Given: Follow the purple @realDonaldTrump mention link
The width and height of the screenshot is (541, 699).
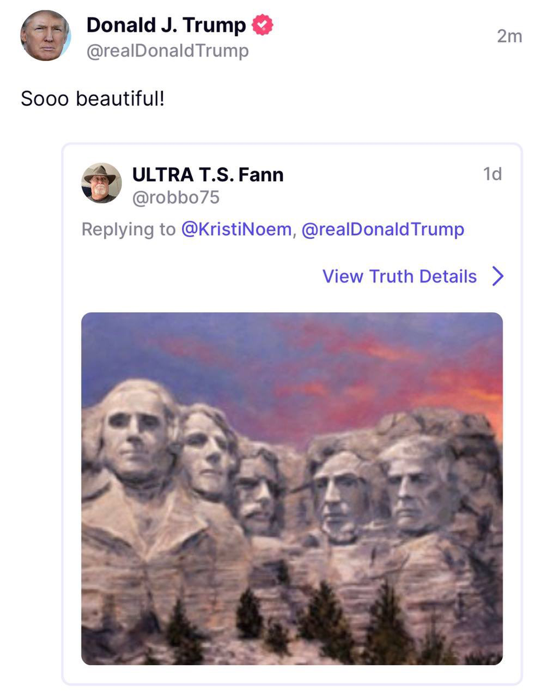Looking at the screenshot, I should [383, 230].
